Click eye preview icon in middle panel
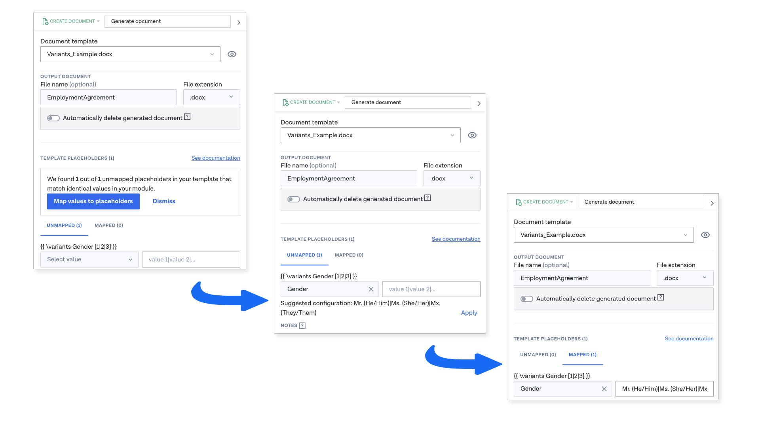760x427 pixels. coord(472,135)
